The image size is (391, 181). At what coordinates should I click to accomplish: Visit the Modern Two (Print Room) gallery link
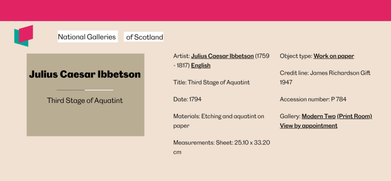337,116
